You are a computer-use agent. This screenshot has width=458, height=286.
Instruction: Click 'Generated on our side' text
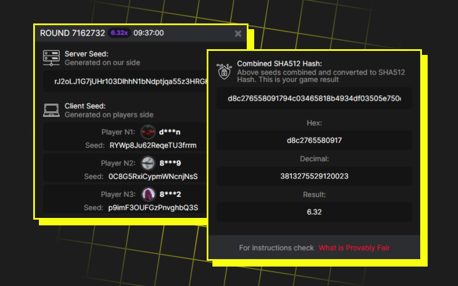point(102,63)
